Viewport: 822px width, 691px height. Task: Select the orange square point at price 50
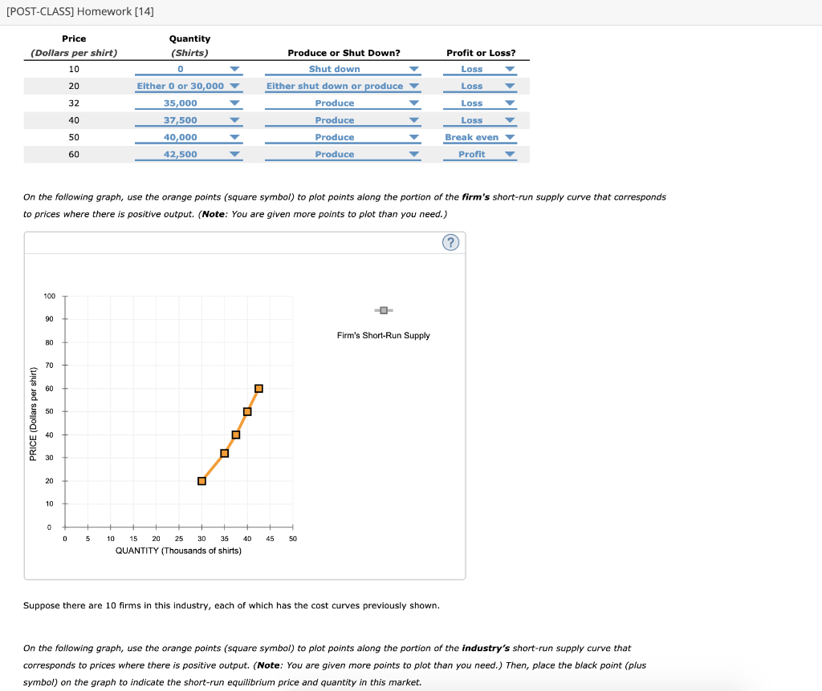tap(247, 411)
